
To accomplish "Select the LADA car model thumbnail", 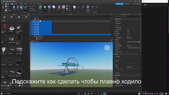I will pos(19,27).
